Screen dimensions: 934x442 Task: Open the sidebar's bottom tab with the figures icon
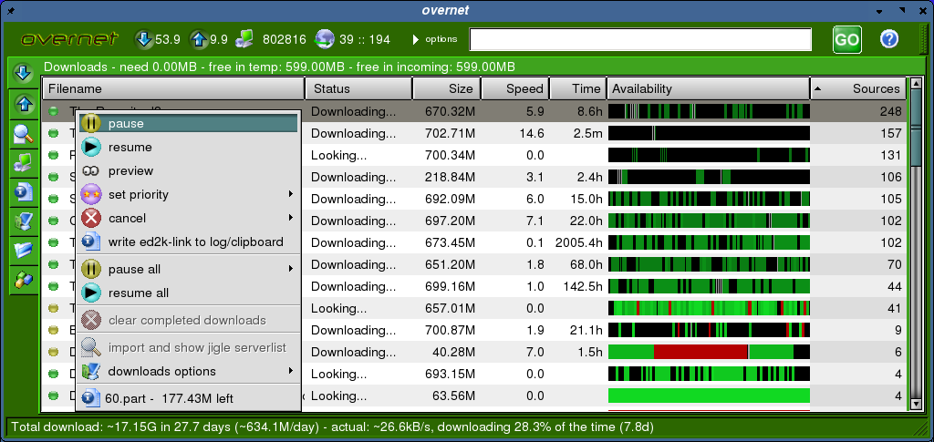[x=23, y=279]
